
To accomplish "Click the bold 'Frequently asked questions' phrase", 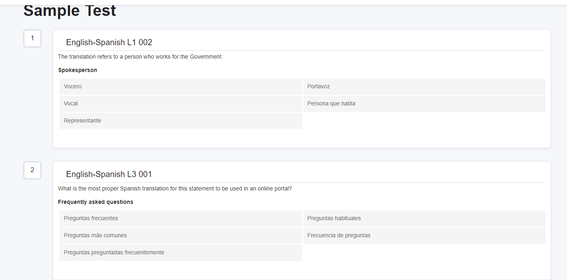I will point(95,202).
